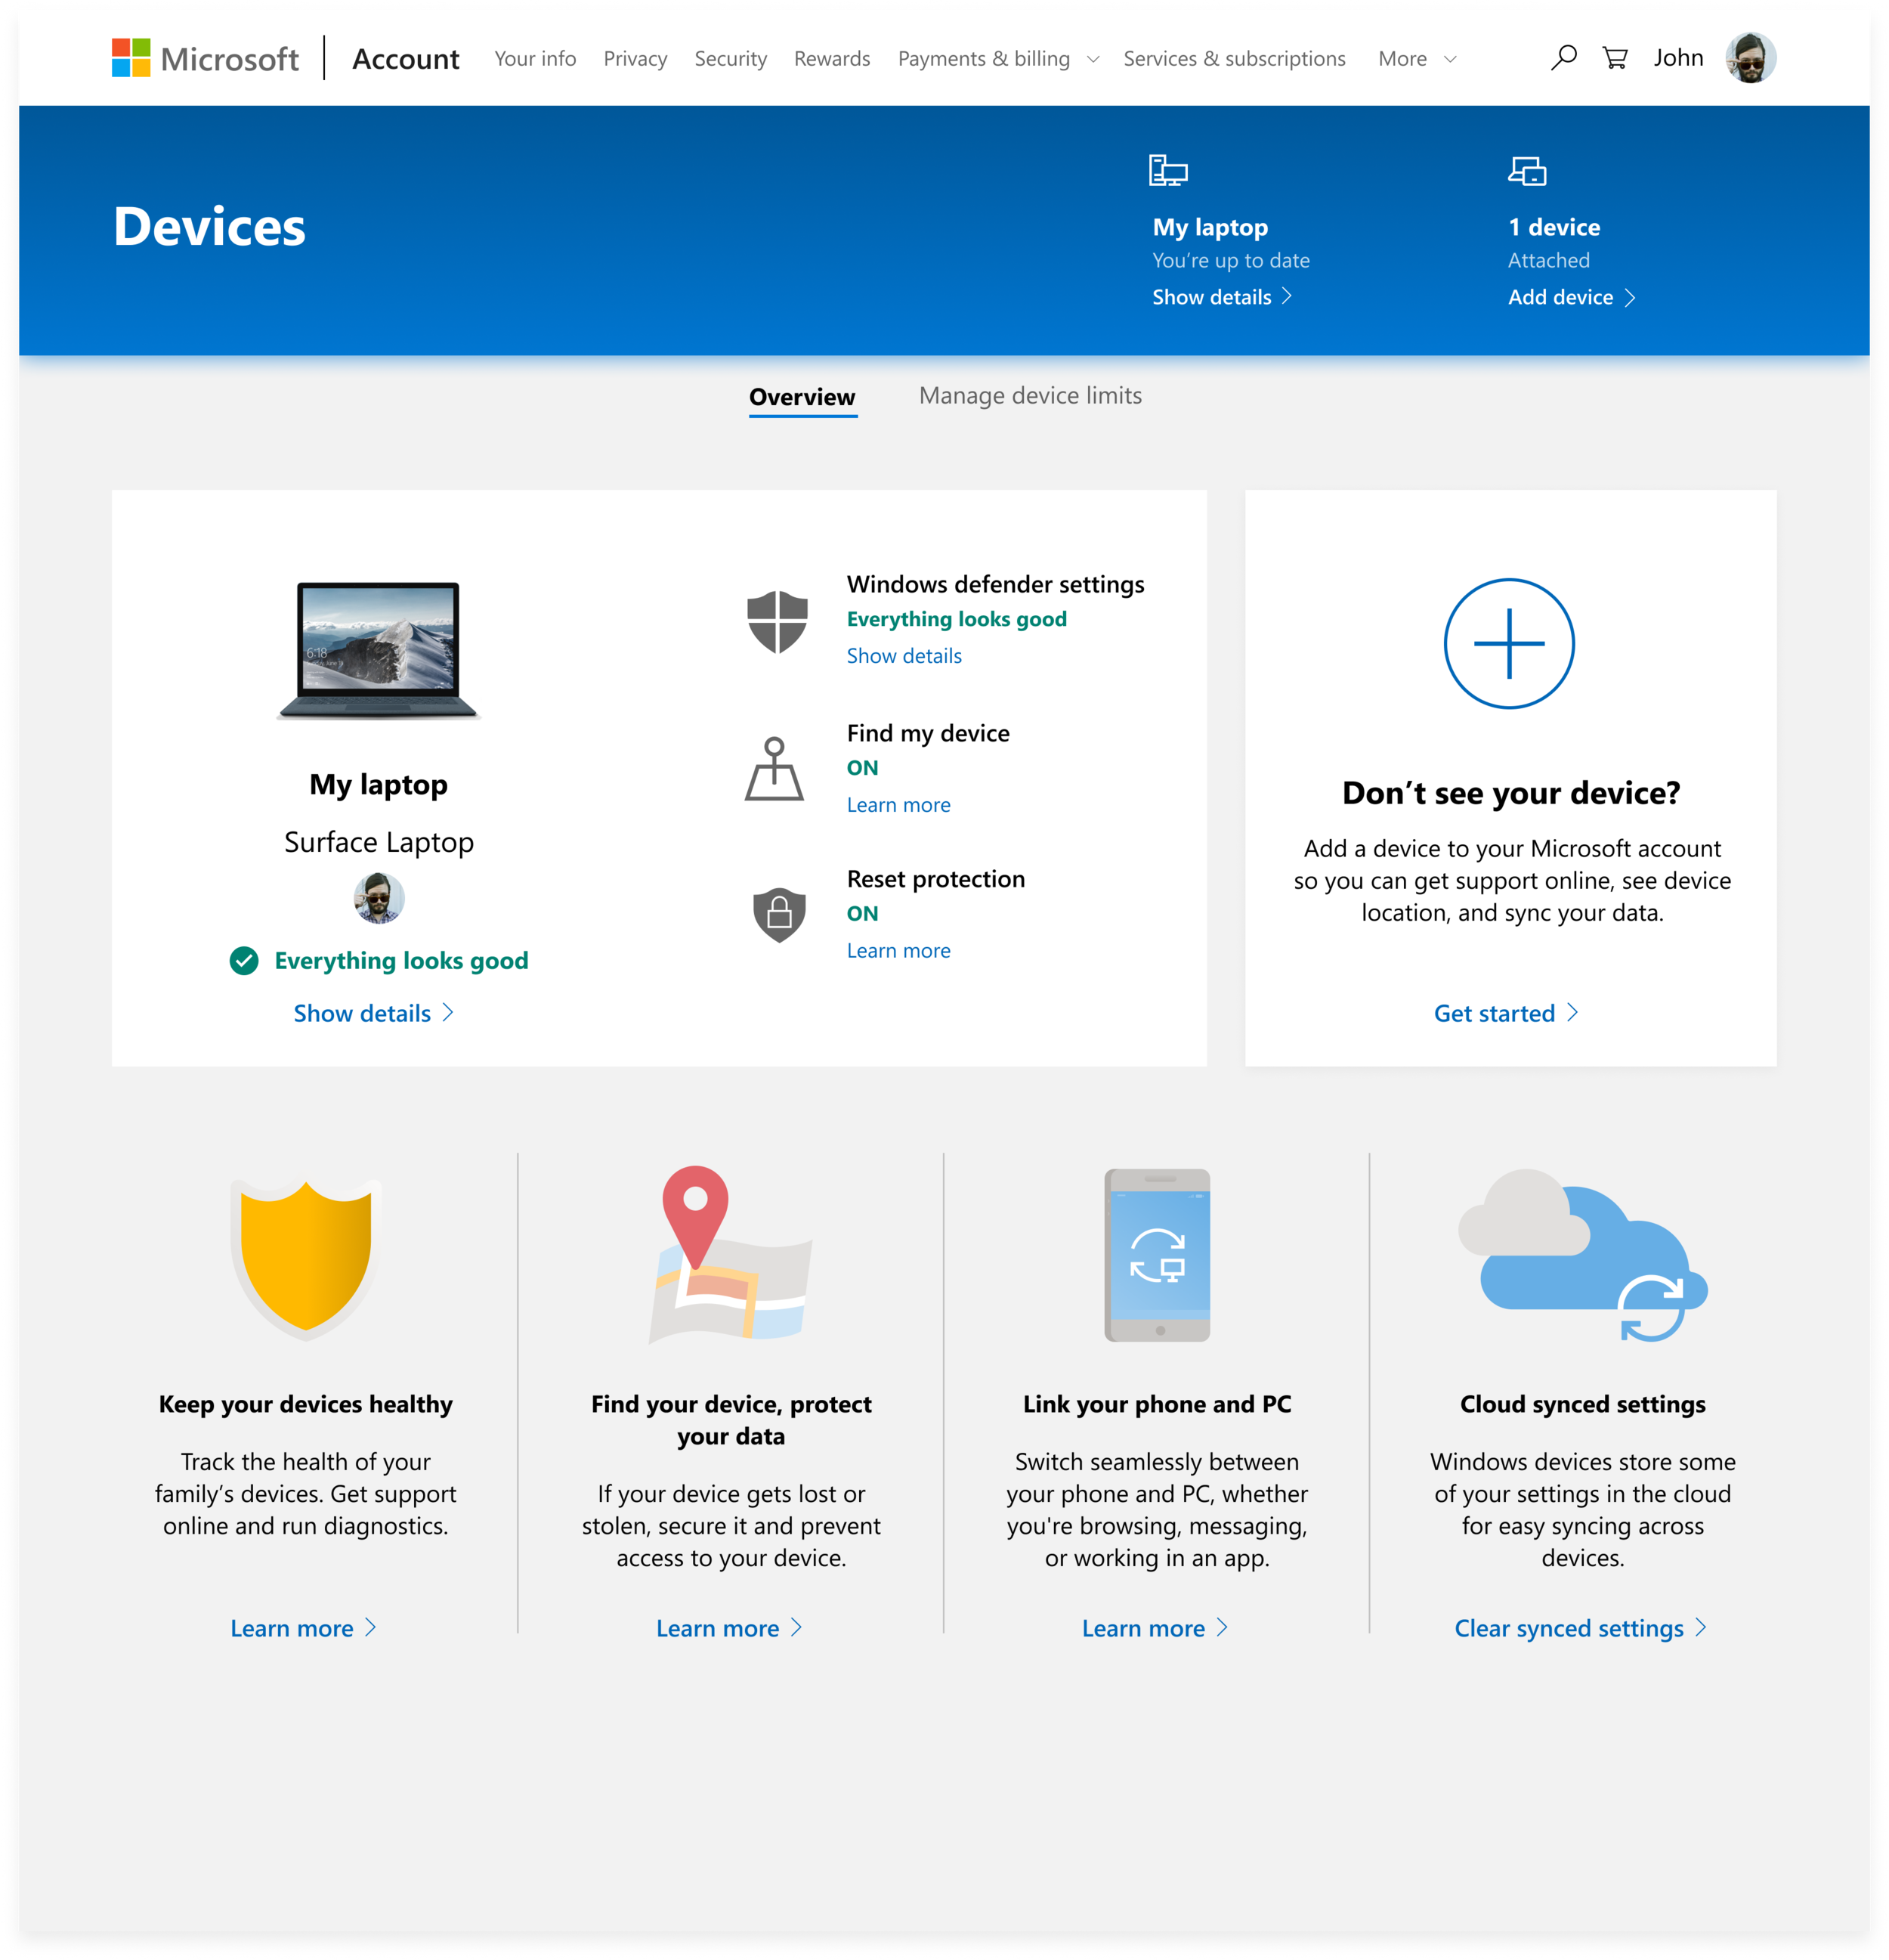Viewport: 1889px width, 1960px height.
Task: Click the Windows defender settings heading
Action: (995, 584)
